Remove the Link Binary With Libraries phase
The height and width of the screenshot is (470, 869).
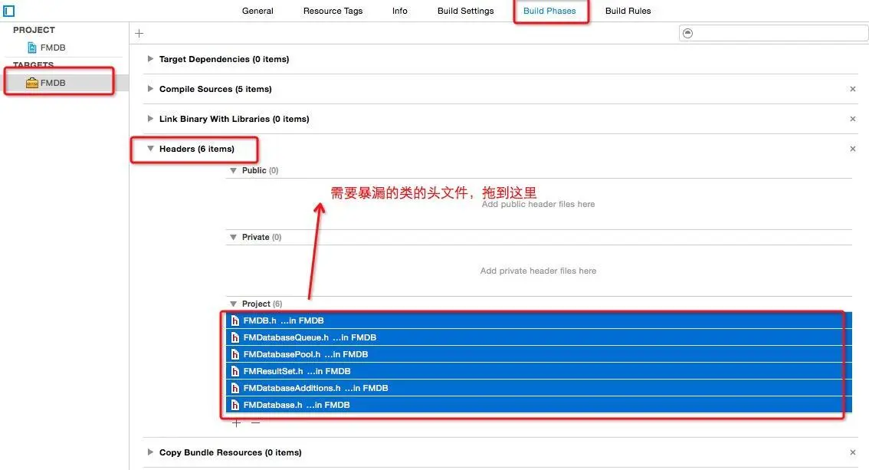[852, 119]
